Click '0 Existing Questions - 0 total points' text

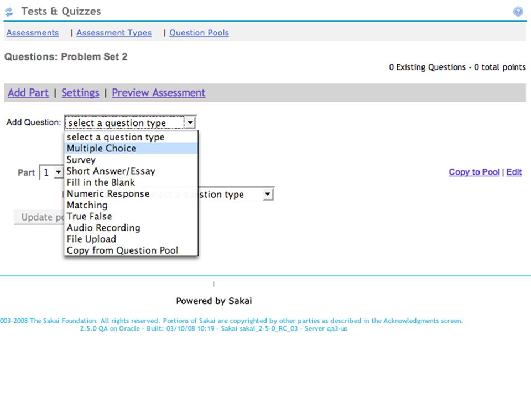pos(457,67)
